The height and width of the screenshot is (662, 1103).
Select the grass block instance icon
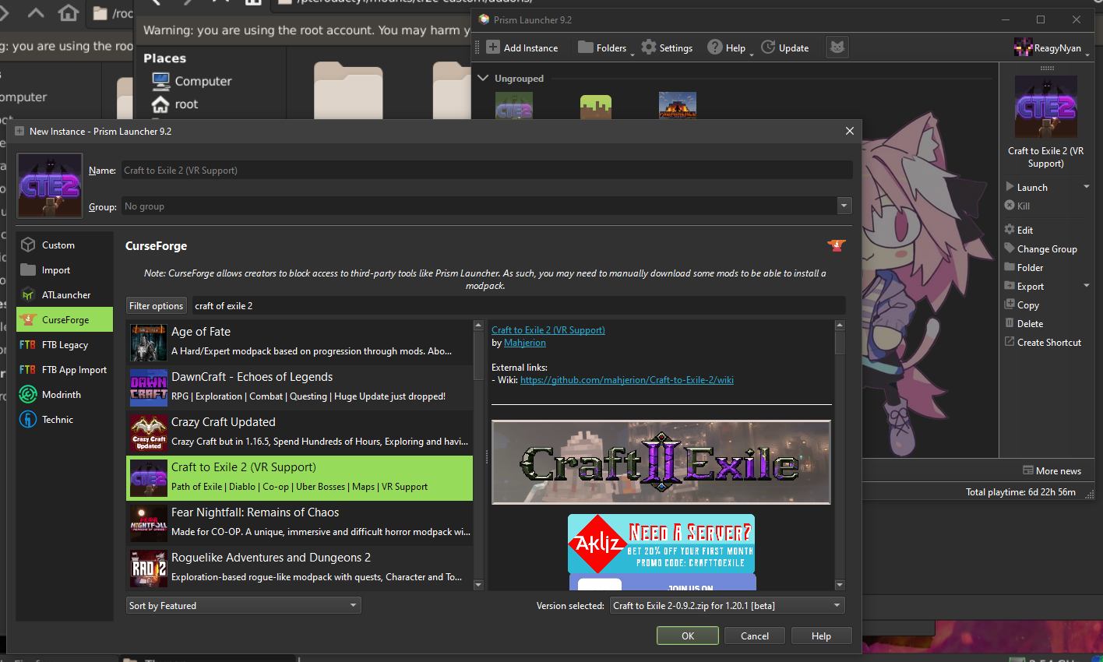596,107
